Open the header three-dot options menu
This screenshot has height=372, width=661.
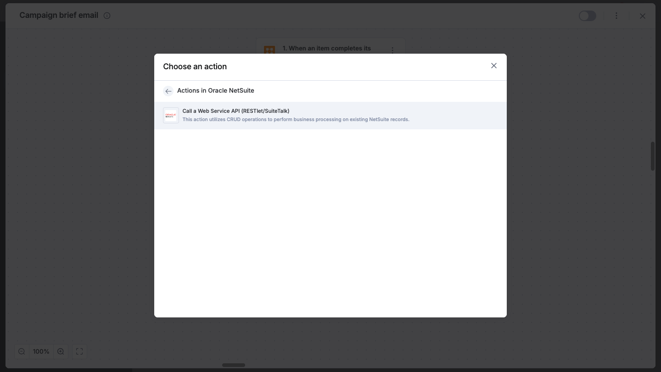(x=616, y=16)
